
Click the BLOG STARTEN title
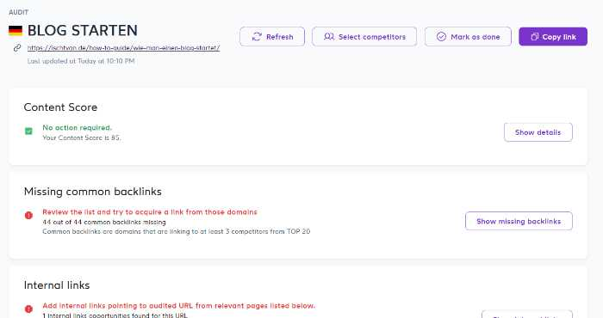[83, 31]
